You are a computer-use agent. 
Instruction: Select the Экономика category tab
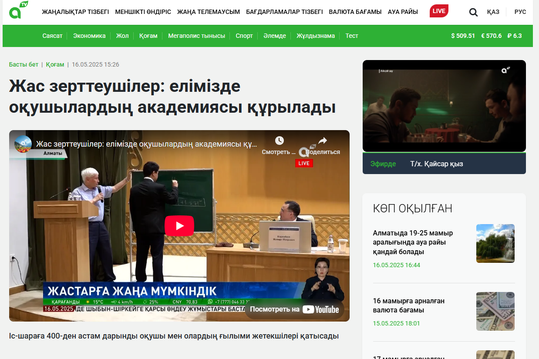pos(89,36)
